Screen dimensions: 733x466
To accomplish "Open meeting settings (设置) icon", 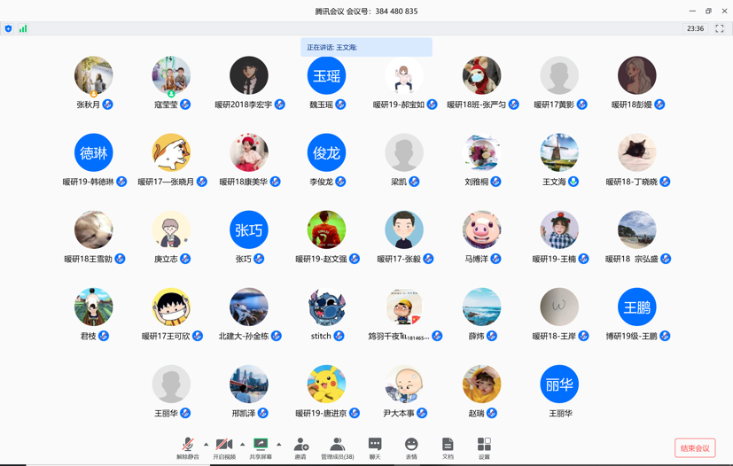I will (484, 447).
